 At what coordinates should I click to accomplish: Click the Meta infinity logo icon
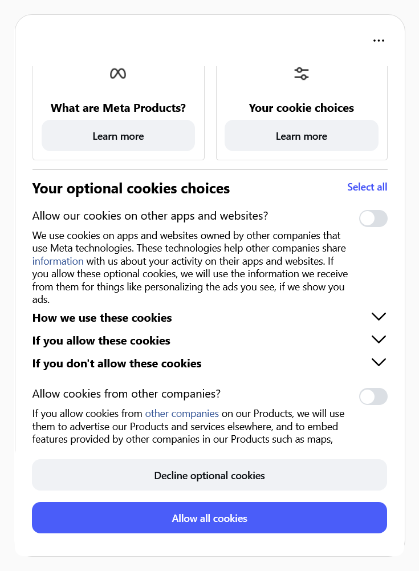coord(118,74)
